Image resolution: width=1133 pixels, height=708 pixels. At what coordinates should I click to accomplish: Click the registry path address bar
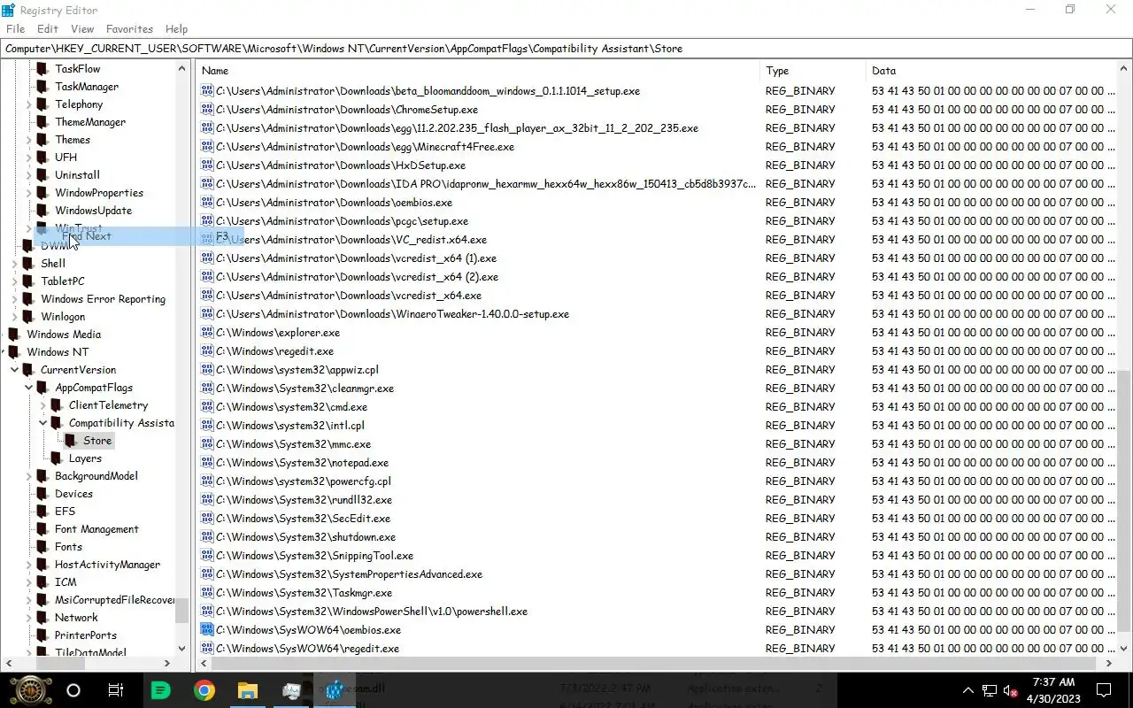566,49
